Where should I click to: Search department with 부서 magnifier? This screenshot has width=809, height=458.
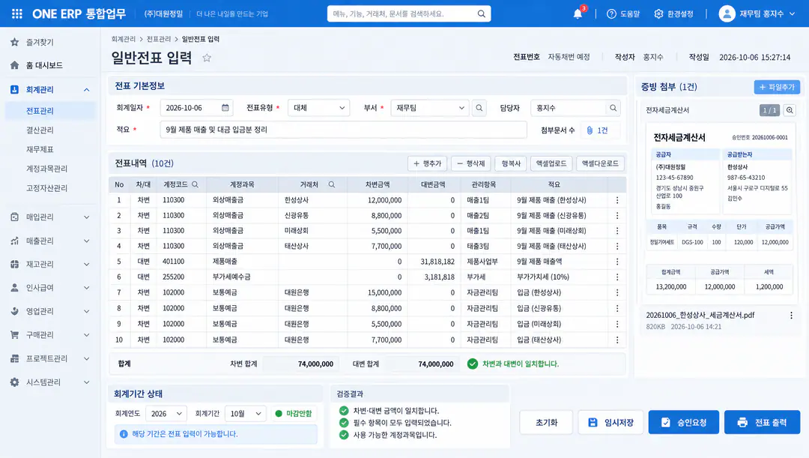click(x=479, y=108)
